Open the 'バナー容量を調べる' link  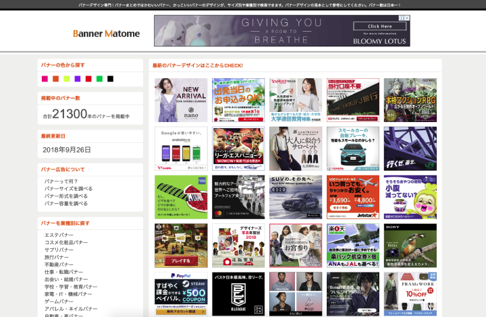[66, 204]
